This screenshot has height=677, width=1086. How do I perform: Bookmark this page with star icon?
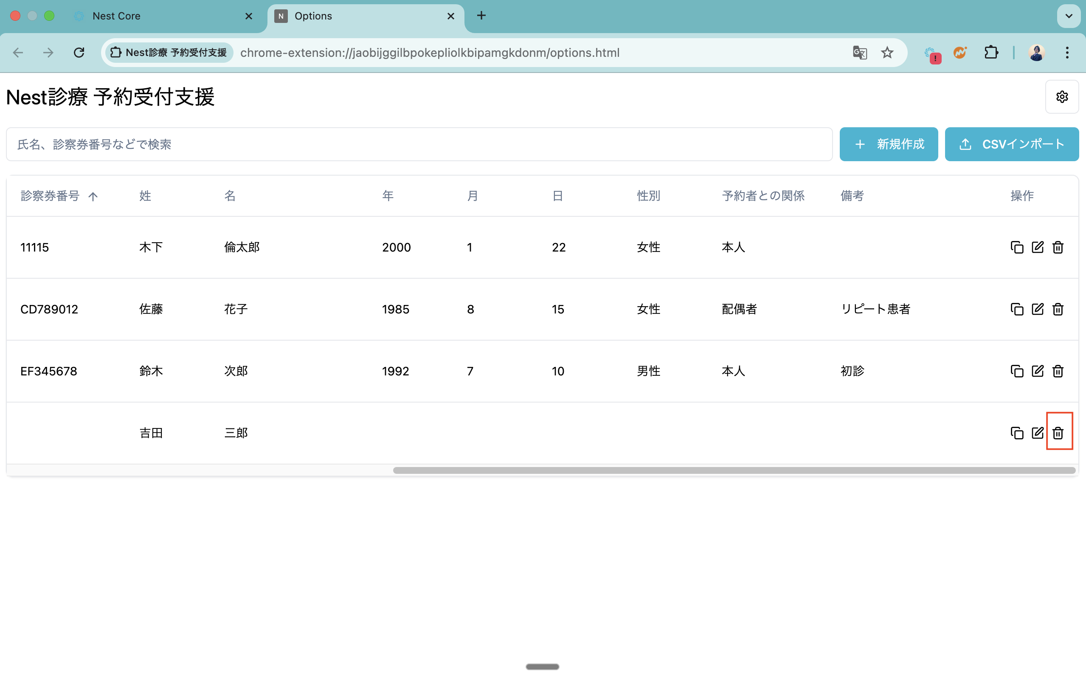(887, 53)
